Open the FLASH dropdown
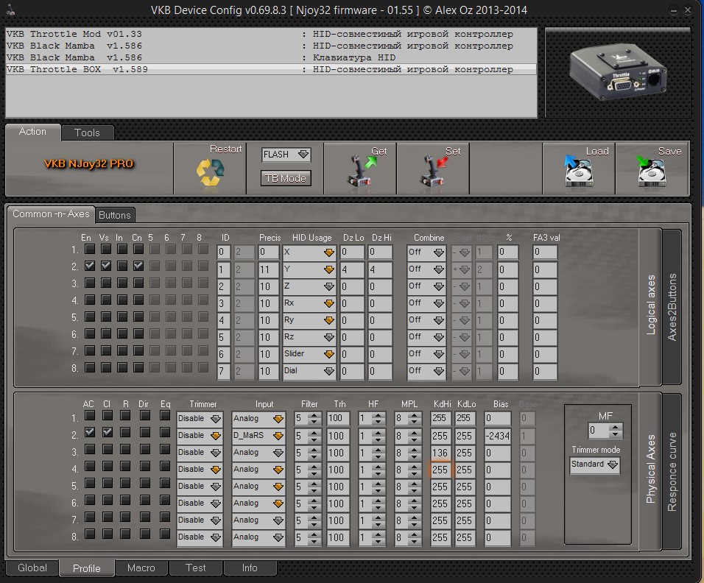The image size is (704, 583). click(x=286, y=155)
